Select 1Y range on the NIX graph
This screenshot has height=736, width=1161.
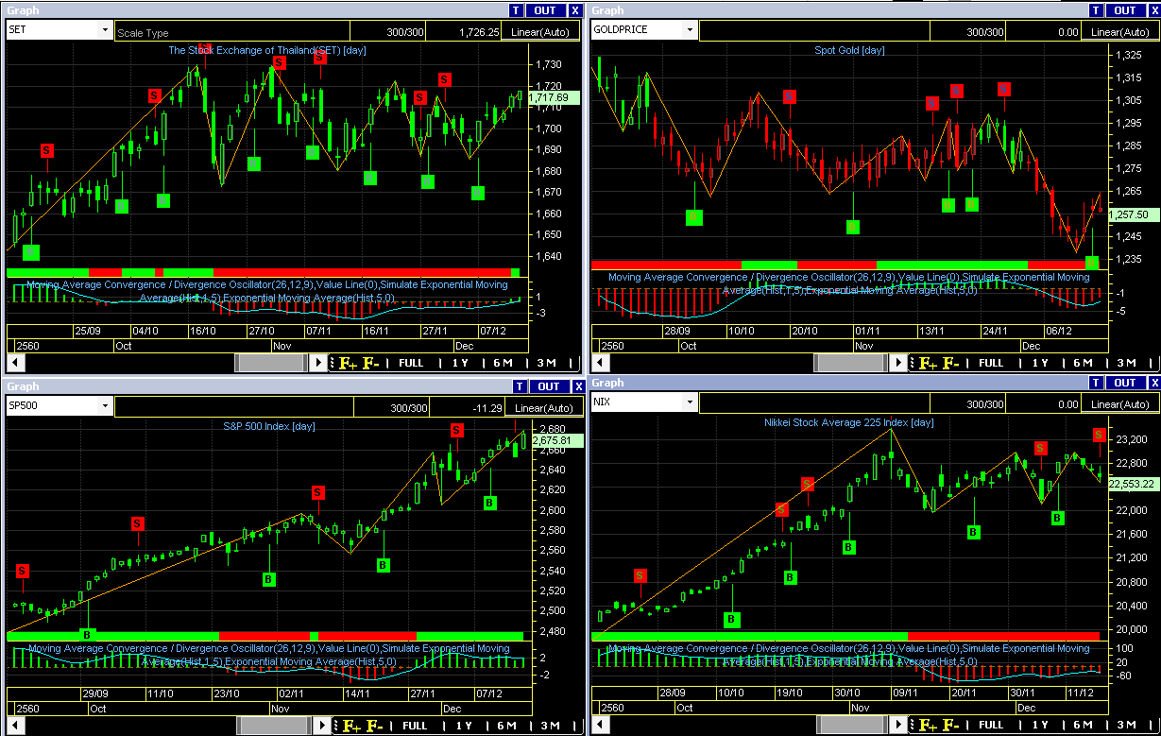[x=1039, y=726]
